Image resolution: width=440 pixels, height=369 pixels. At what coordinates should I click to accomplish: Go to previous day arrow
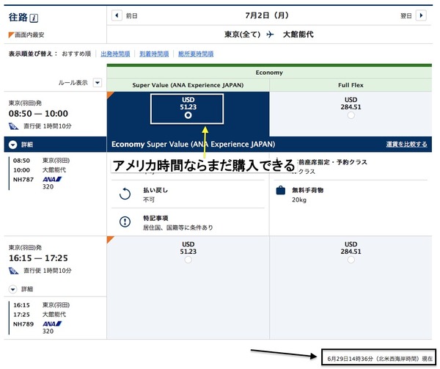(117, 15)
